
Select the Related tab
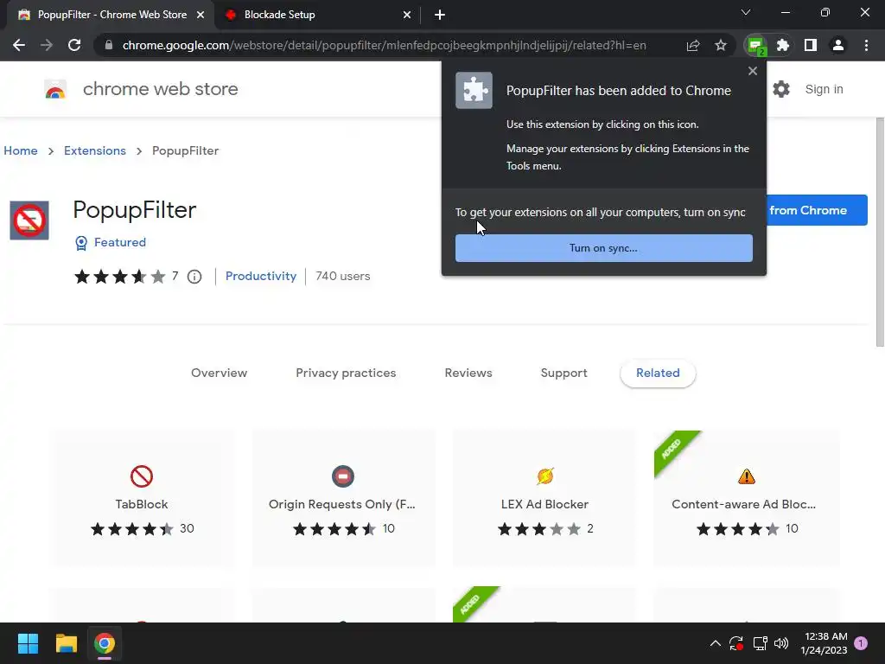[x=658, y=373]
